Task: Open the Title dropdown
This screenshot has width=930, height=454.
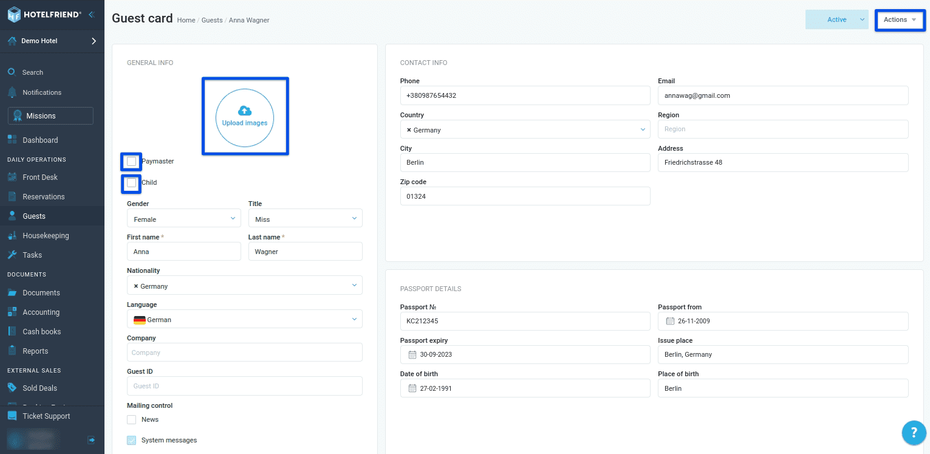Action: pos(306,218)
